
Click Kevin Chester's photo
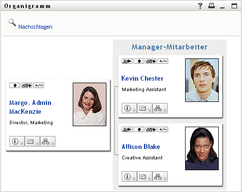coord(202,80)
